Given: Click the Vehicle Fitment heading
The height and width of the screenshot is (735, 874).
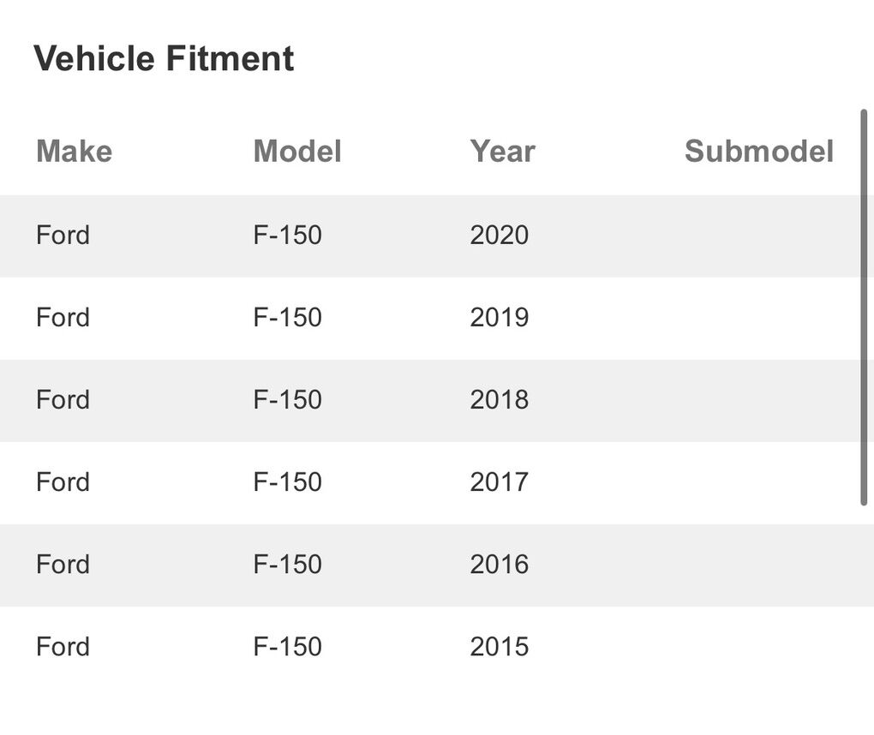Looking at the screenshot, I should 164,59.
